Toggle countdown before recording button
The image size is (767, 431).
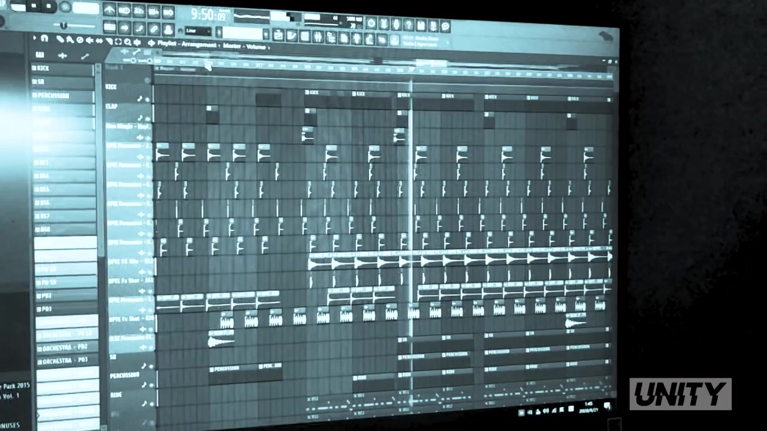(139, 11)
